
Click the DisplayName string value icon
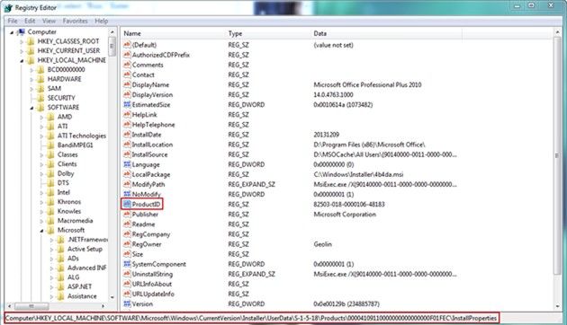coord(127,84)
